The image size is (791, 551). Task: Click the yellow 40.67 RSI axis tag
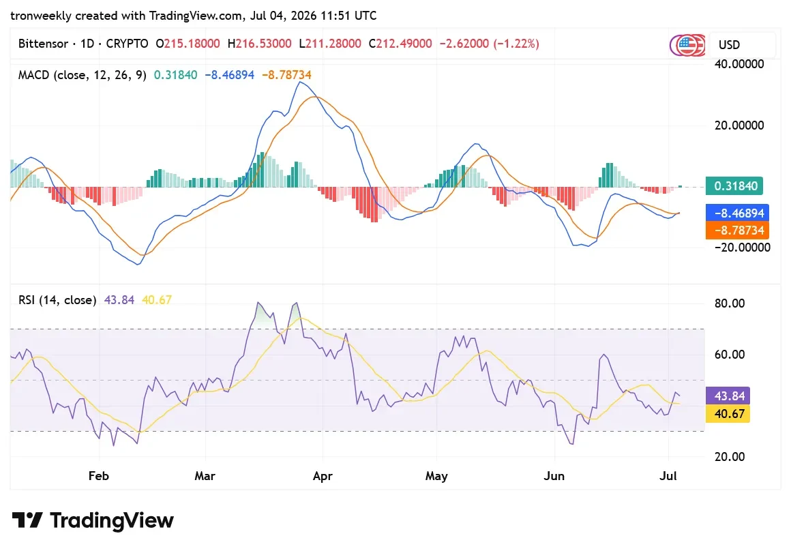(728, 414)
